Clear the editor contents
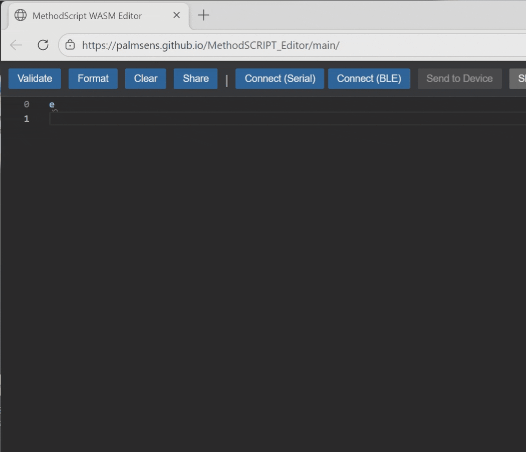The image size is (526, 452). click(146, 78)
